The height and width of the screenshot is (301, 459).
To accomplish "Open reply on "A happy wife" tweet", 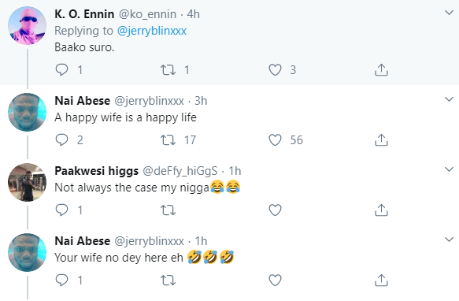I will tap(61, 140).
